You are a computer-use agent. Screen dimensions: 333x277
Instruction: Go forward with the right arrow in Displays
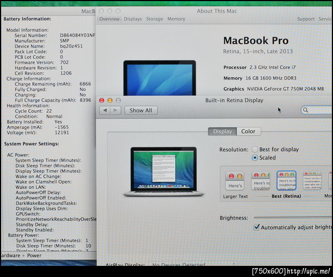coord(115,111)
